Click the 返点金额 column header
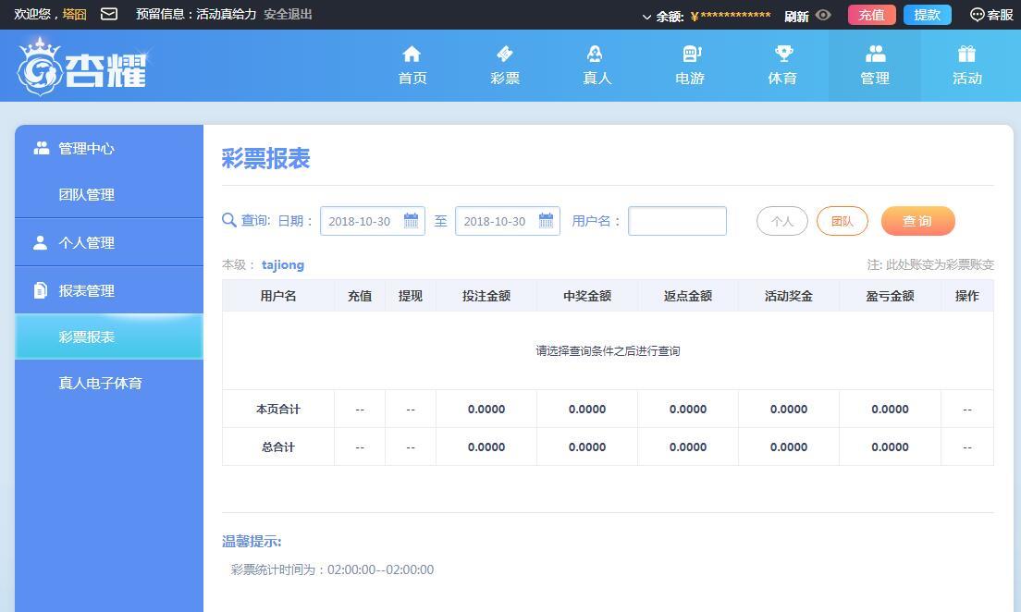The image size is (1021, 612). point(688,296)
